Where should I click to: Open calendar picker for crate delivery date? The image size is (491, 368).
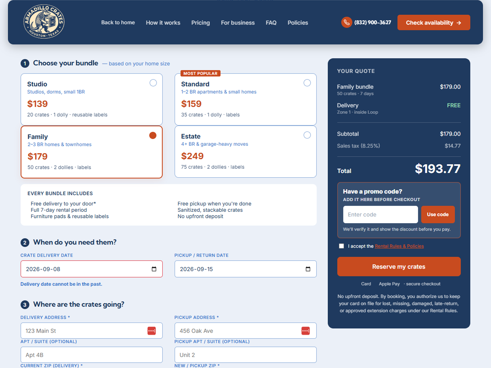[x=154, y=269]
